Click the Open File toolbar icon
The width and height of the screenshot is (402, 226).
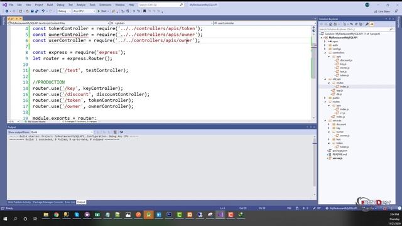28,11
